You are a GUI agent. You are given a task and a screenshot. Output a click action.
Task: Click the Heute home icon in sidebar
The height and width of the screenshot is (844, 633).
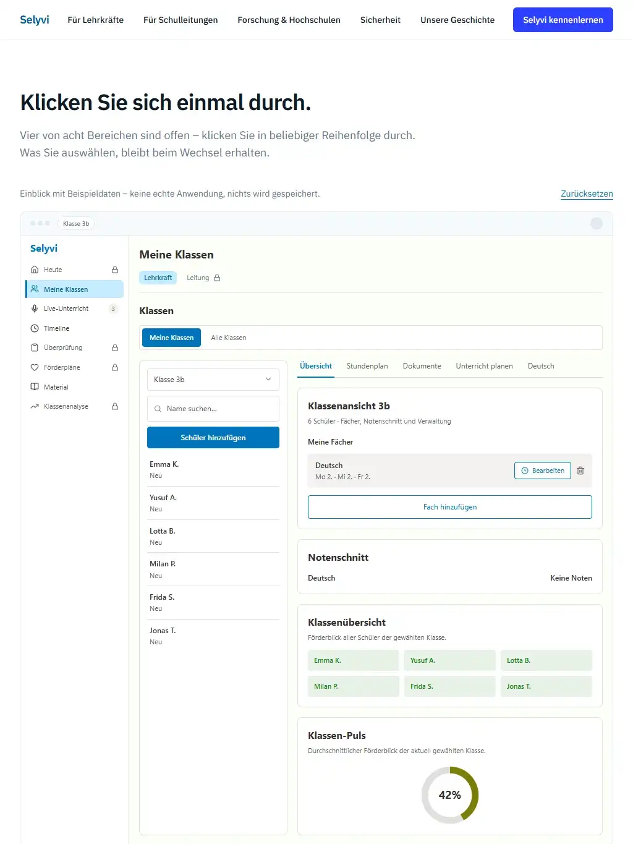click(x=35, y=270)
